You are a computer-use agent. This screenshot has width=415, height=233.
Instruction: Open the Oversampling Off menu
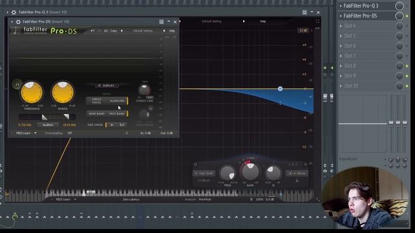click(69, 133)
